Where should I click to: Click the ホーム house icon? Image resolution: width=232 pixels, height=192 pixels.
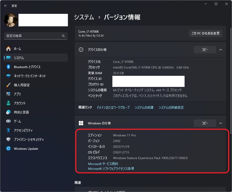(x=8, y=49)
